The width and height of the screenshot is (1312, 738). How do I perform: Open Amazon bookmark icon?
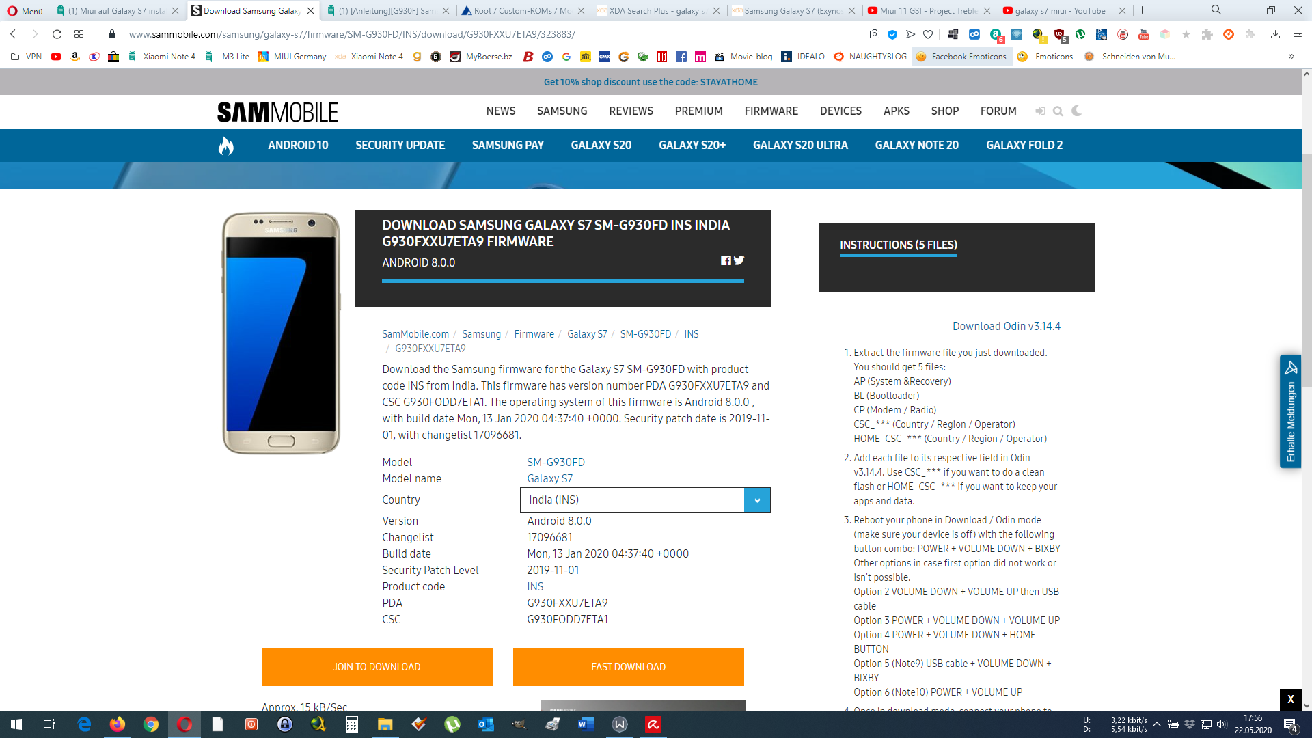[75, 57]
